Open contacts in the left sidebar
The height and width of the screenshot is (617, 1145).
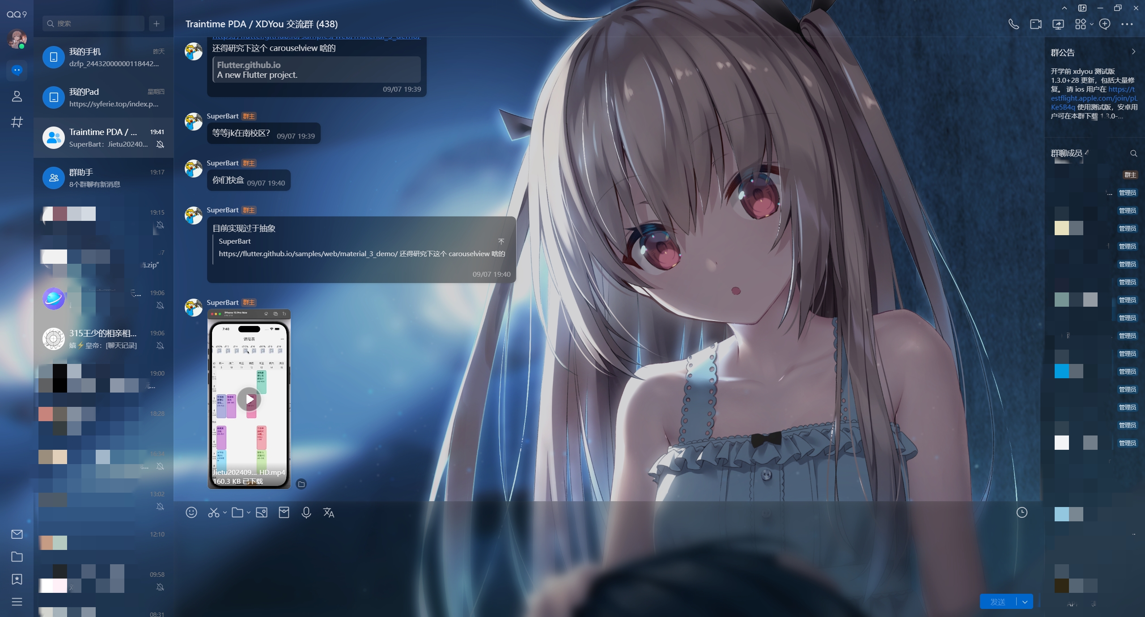(17, 96)
